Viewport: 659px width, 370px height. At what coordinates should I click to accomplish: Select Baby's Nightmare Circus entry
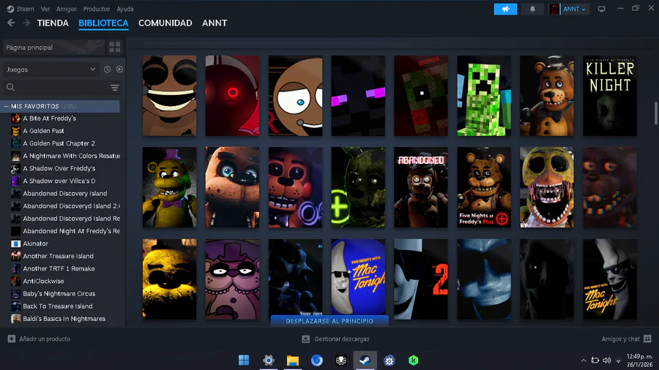pos(59,294)
